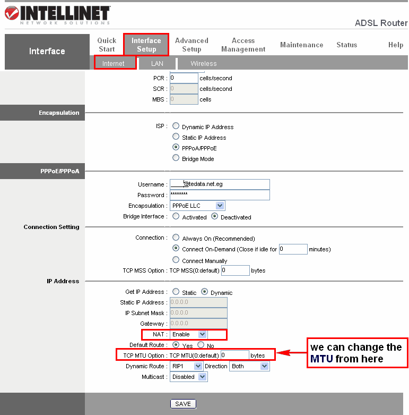This screenshot has width=409, height=415.
Task: Click the Intellinet logo
Action: (x=57, y=15)
